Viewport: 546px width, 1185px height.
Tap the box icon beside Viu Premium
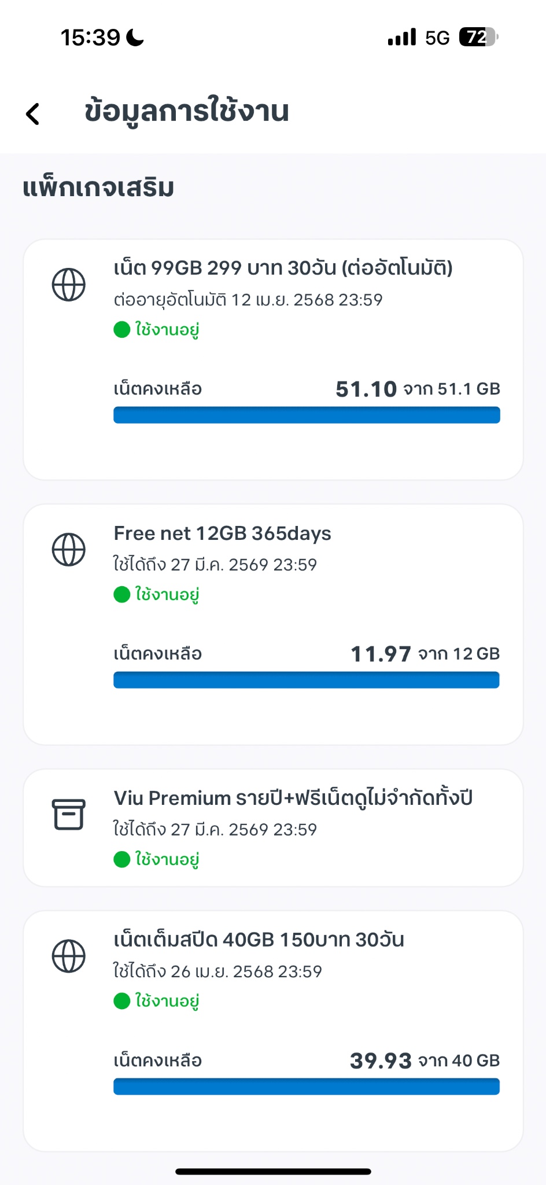pos(69,814)
